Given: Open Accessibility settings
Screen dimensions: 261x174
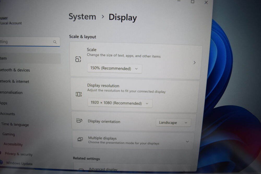Looking at the screenshot, I should coord(13,144).
